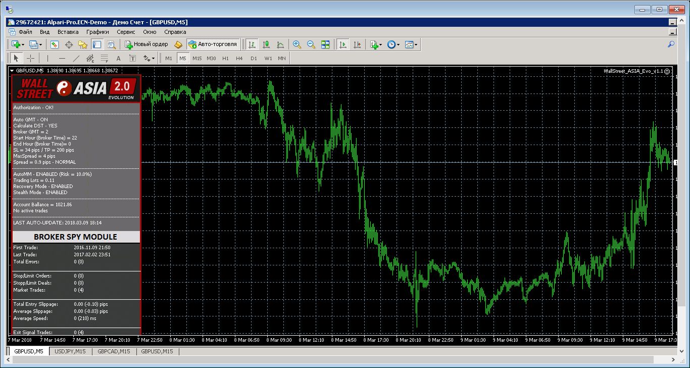Click the Wall Street ASIA 2.0 logo
The image size is (690, 368).
pos(76,89)
